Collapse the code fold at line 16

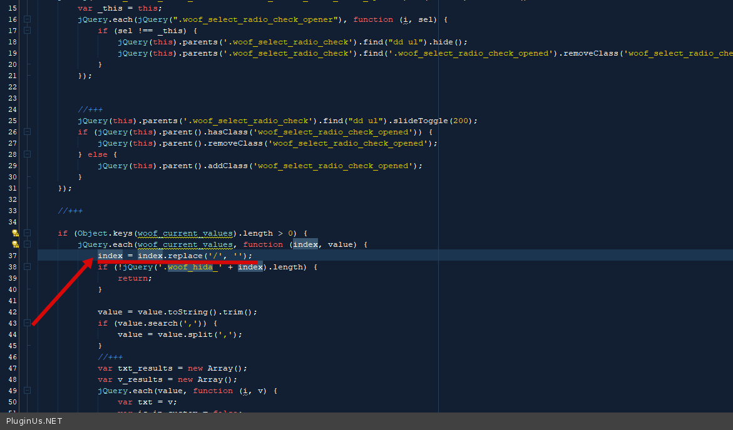pyautogui.click(x=28, y=19)
